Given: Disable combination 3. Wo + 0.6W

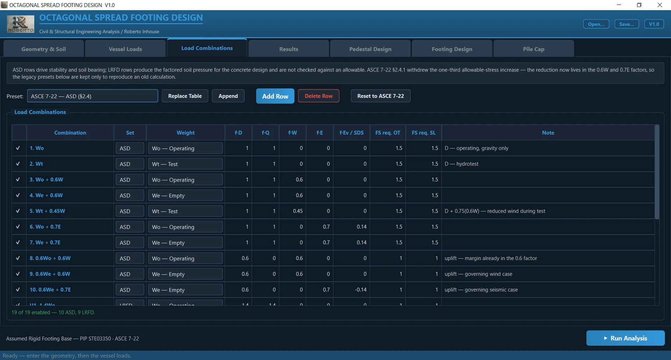Looking at the screenshot, I should (18, 180).
